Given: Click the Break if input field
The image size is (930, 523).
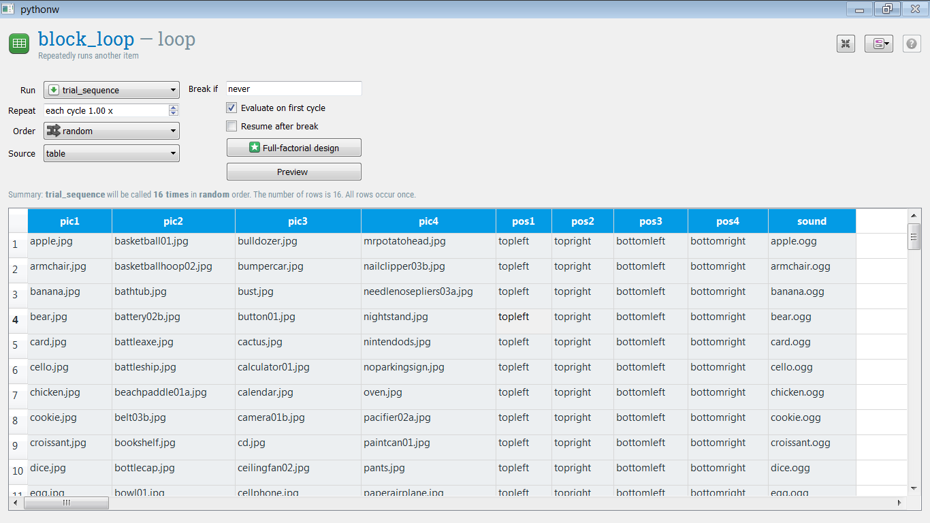Looking at the screenshot, I should [x=293, y=89].
